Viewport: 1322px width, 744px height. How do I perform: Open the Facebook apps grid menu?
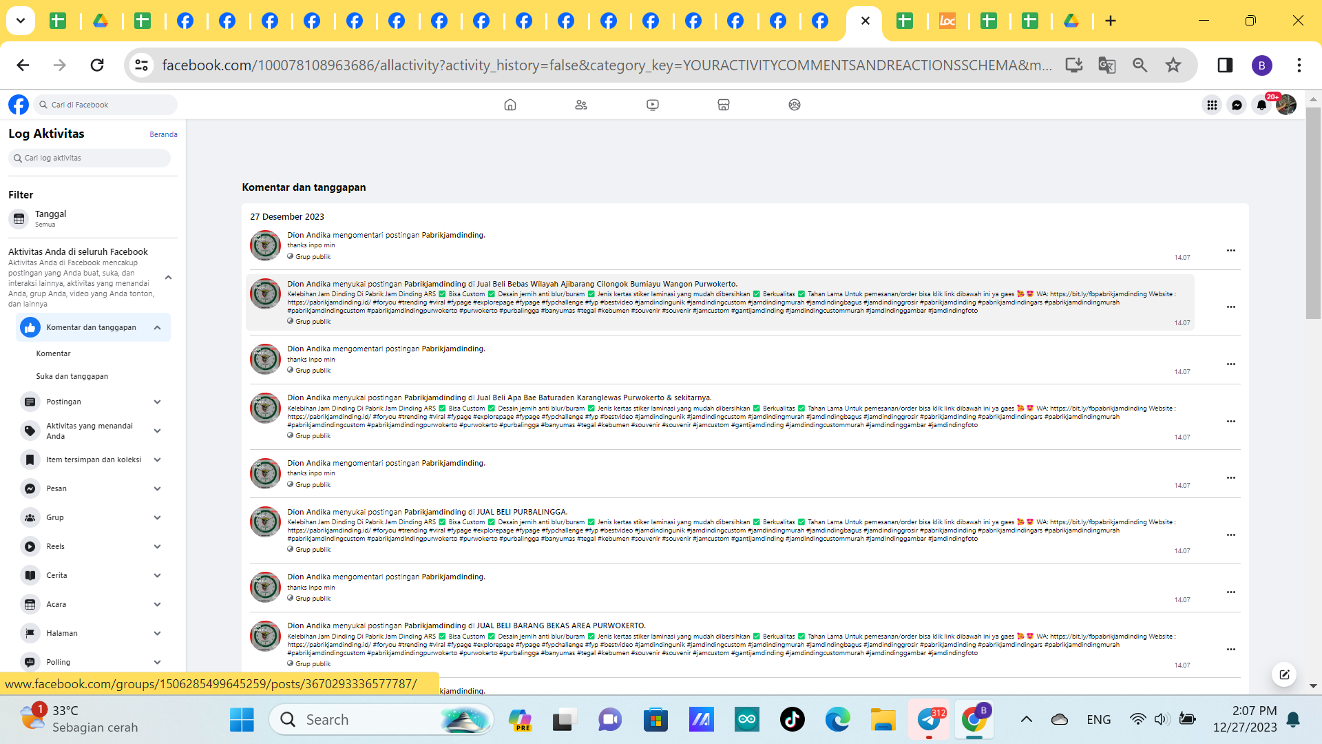point(1212,105)
